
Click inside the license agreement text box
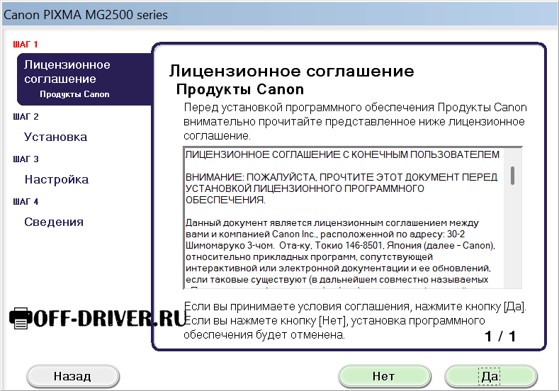353,217
